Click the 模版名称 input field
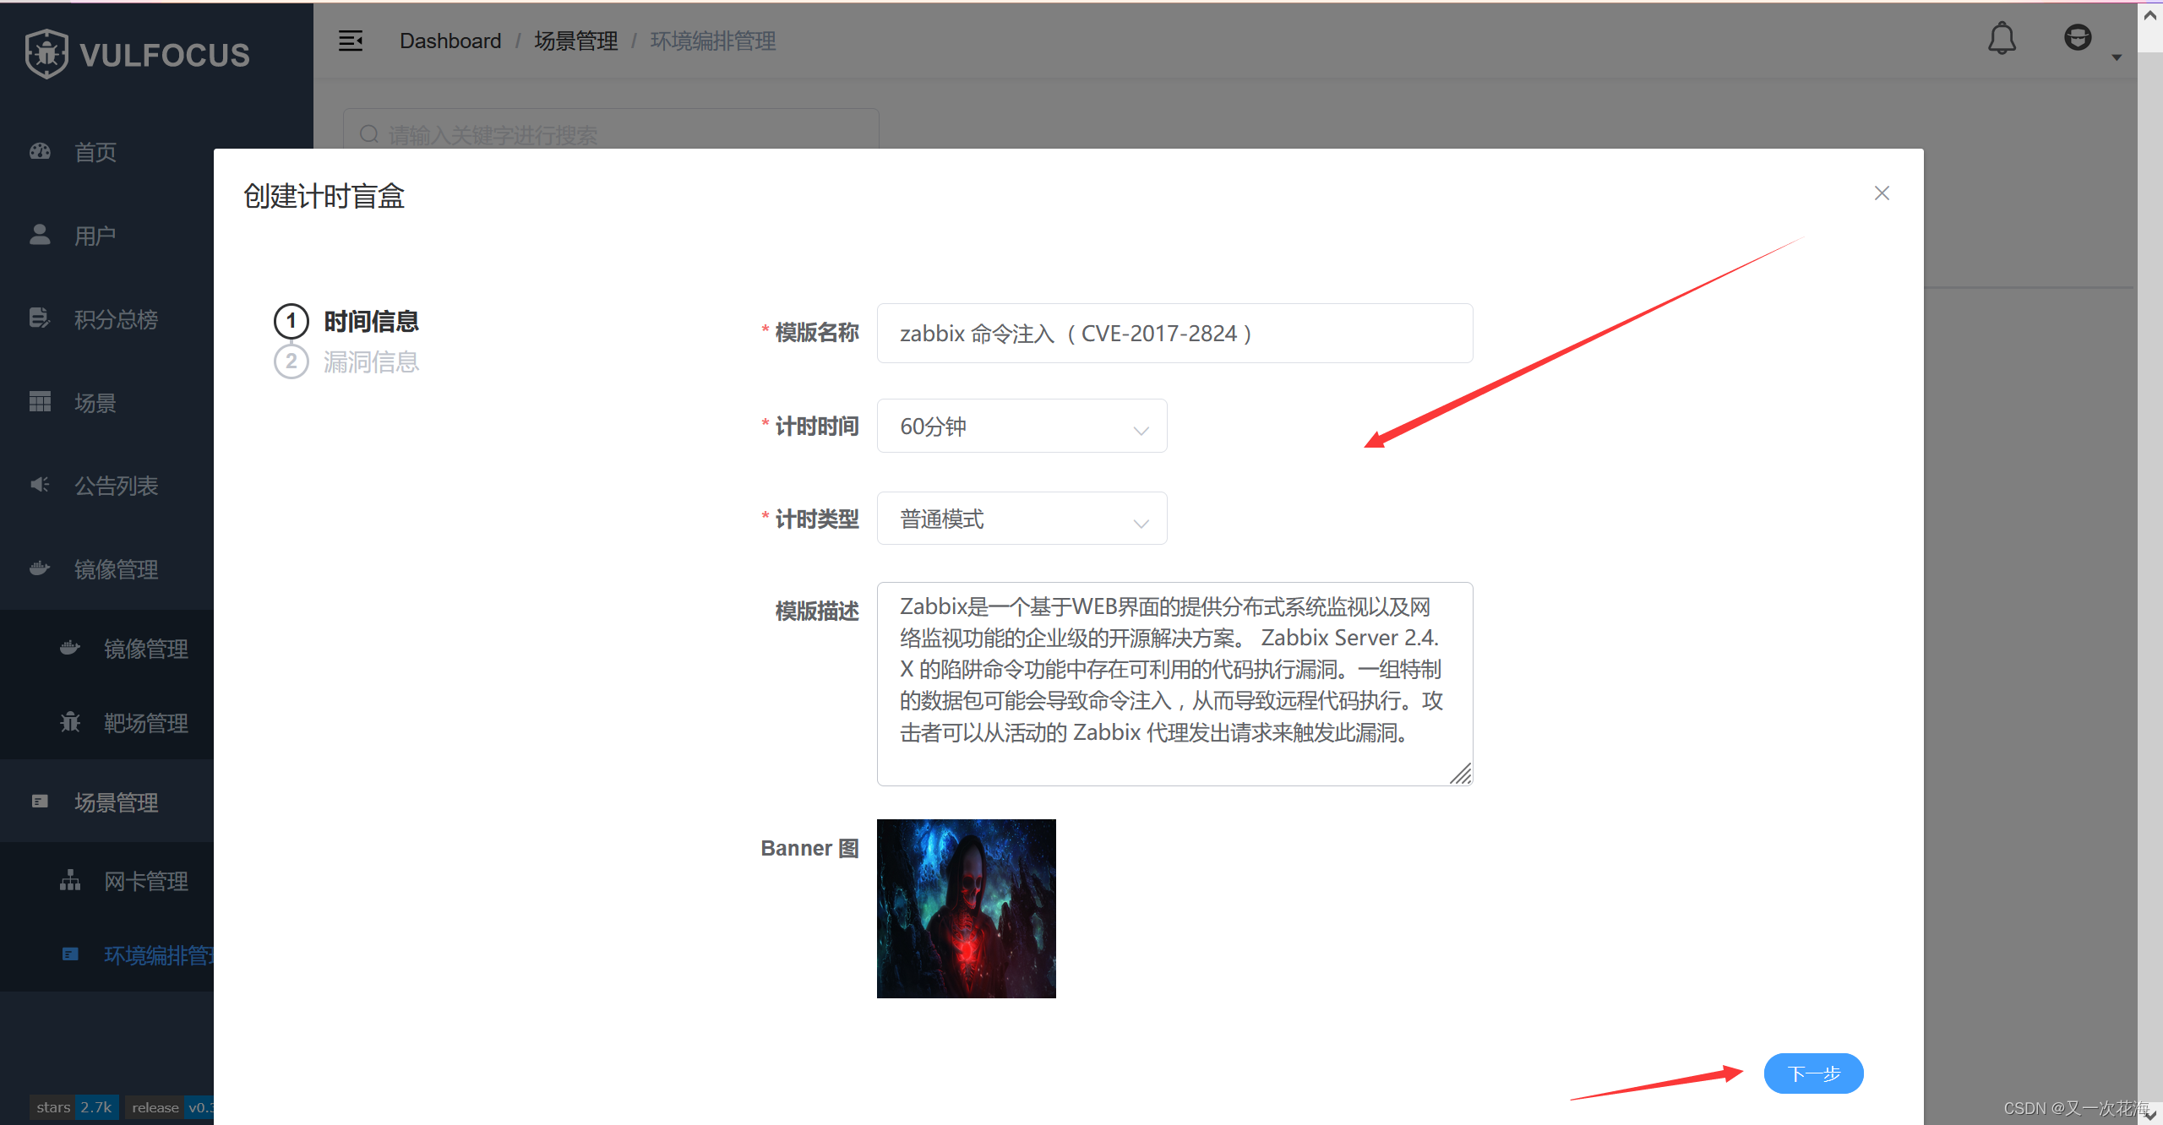This screenshot has height=1125, width=2163. [x=1174, y=334]
